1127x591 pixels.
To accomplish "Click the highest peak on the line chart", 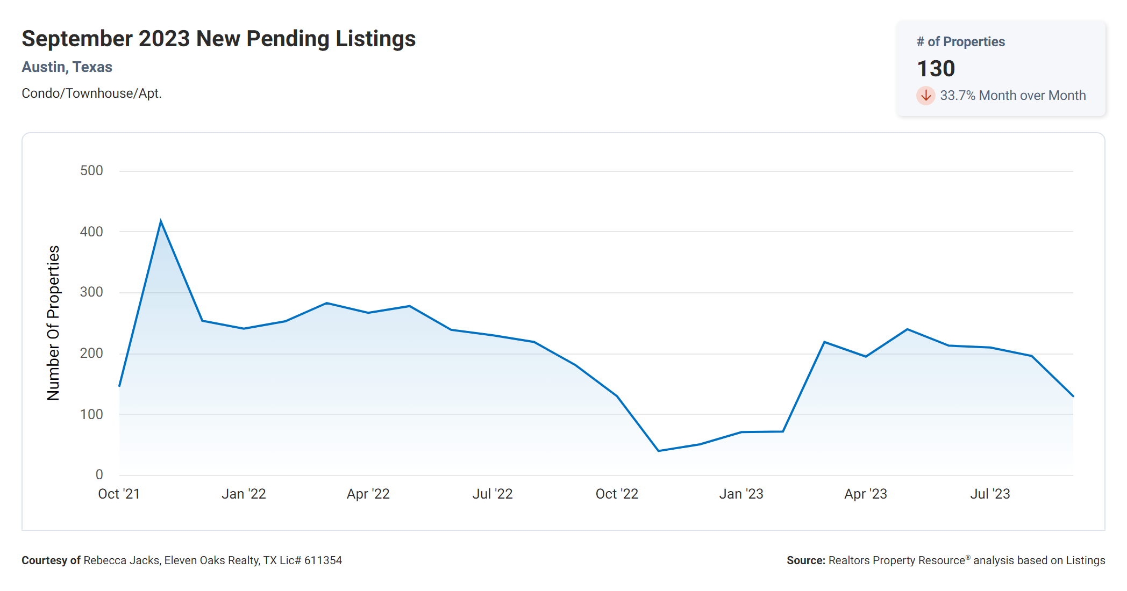I will [161, 221].
